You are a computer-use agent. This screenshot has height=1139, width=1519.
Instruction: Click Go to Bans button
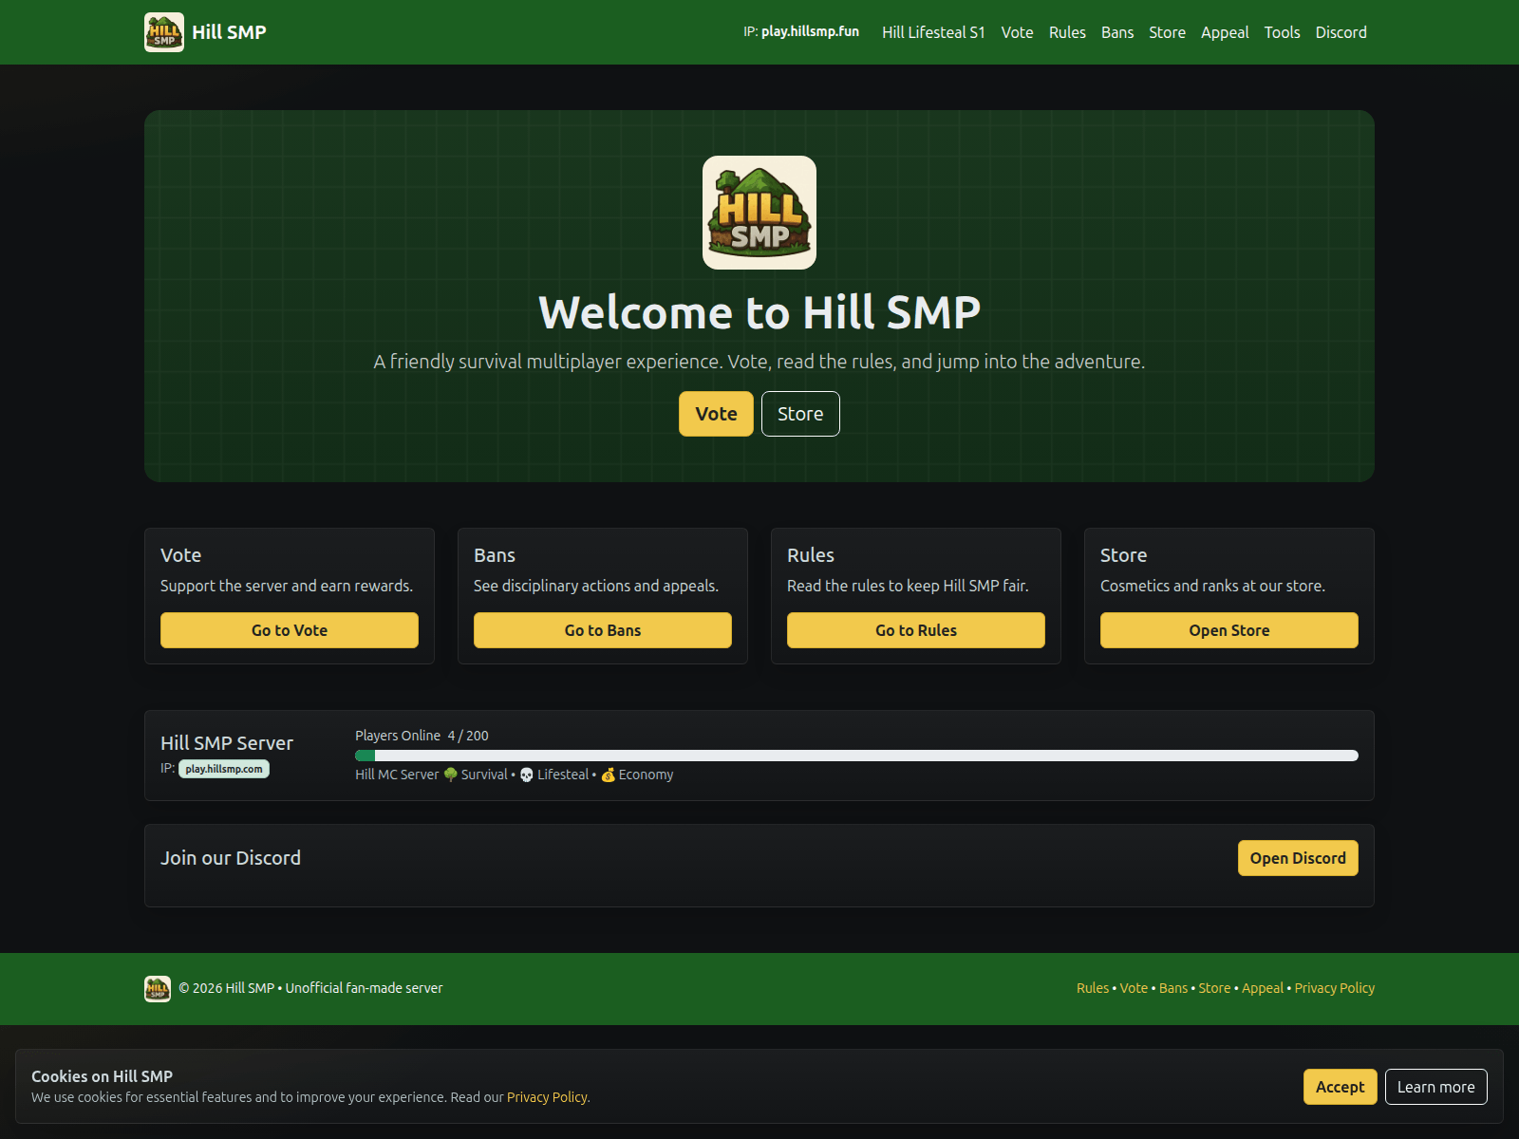pos(603,630)
